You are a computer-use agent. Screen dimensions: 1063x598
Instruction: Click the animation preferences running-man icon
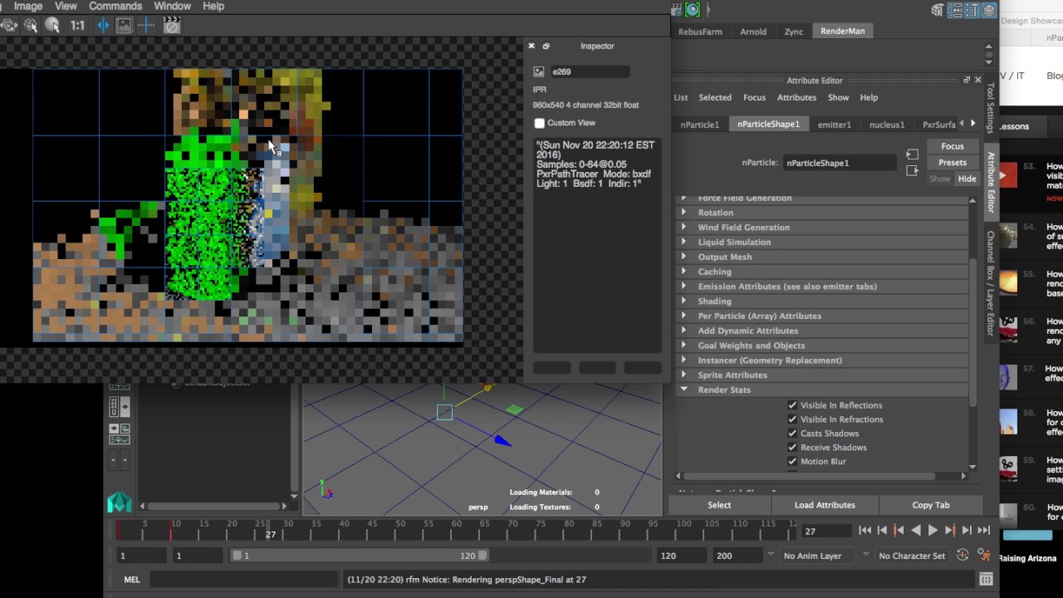(984, 555)
